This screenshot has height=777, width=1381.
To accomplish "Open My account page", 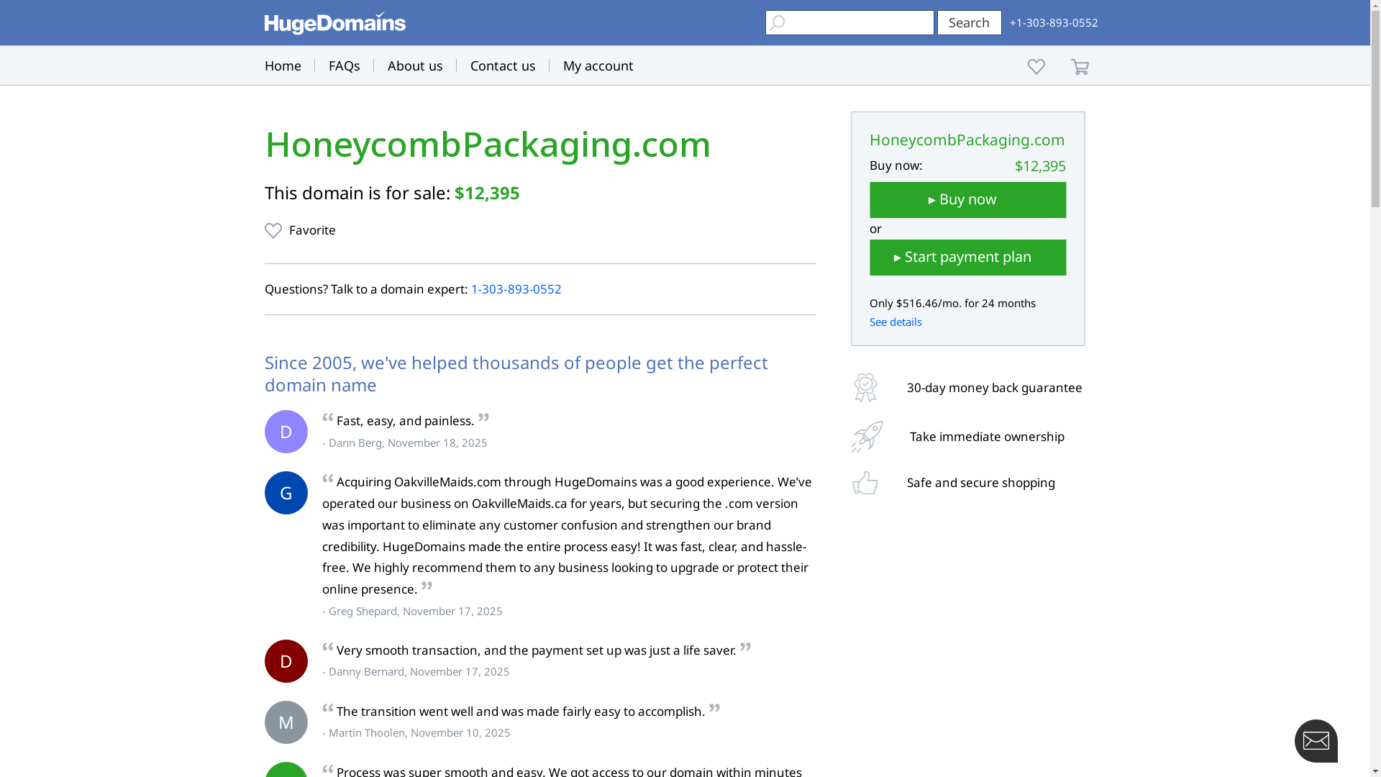I will (x=598, y=65).
